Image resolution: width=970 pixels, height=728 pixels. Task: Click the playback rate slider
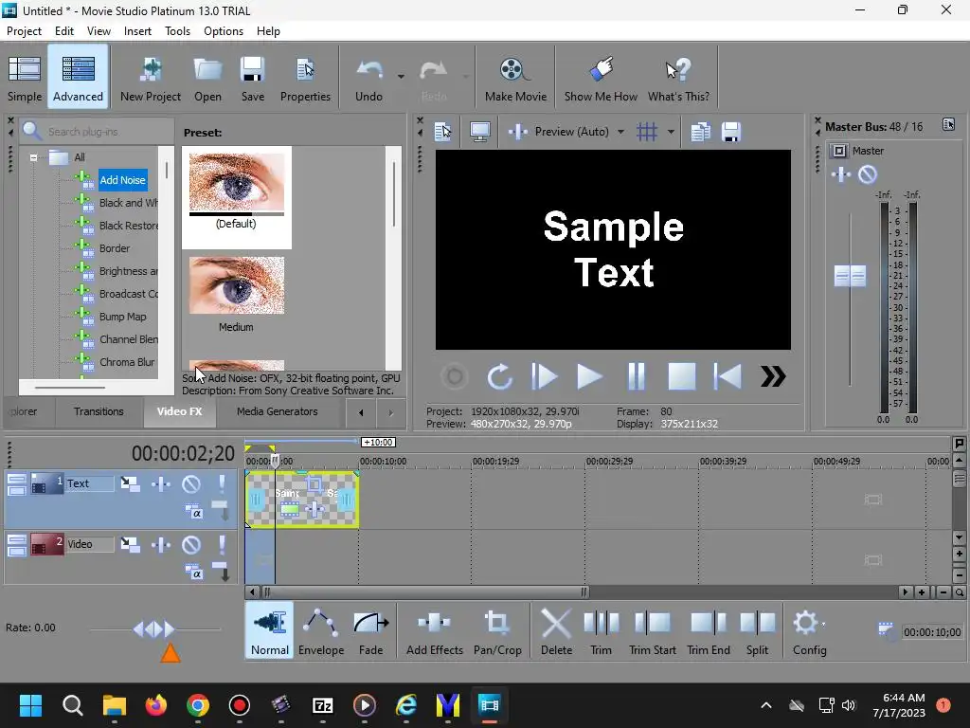[154, 629]
